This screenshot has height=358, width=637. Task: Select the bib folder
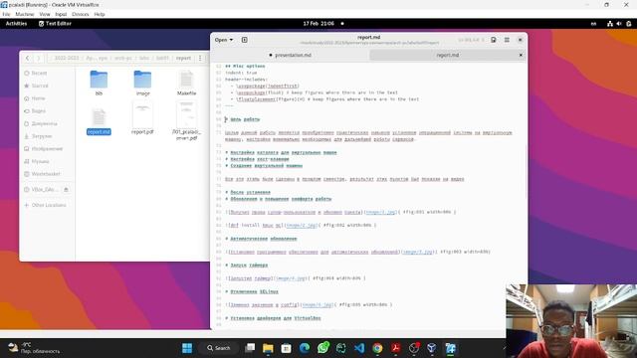coord(99,83)
